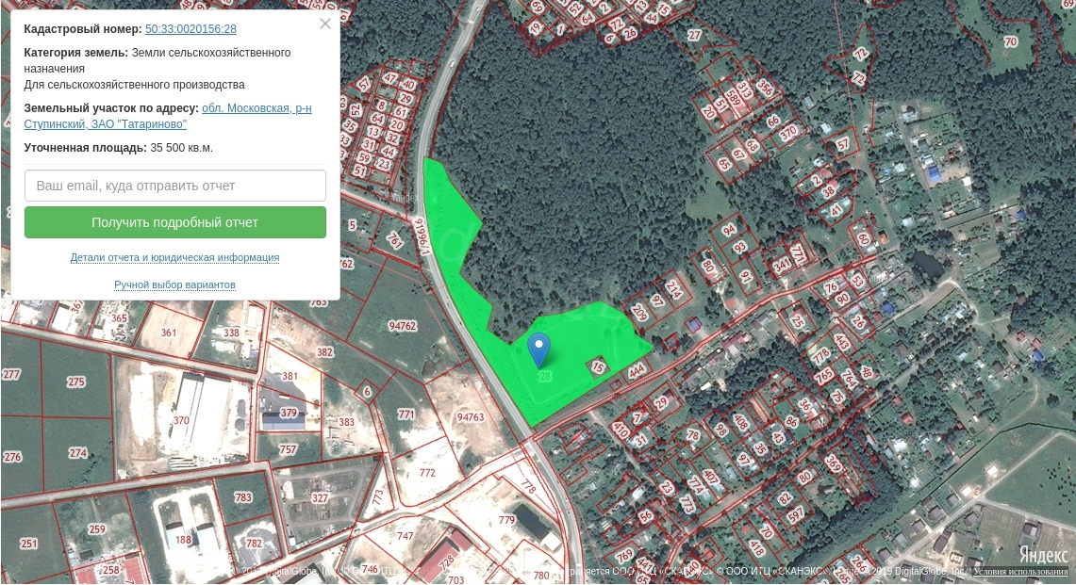Open 'Условия использования' terms link
Image resolution: width=1076 pixels, height=585 pixels.
click(x=1020, y=572)
